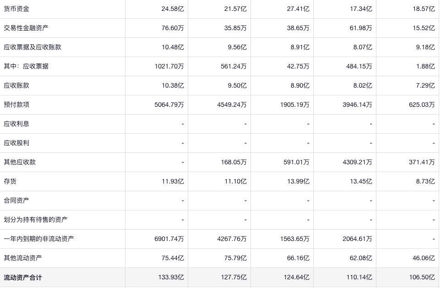Click the 应收票据及应收账款 row label
The height and width of the screenshot is (288, 441).
(33, 47)
